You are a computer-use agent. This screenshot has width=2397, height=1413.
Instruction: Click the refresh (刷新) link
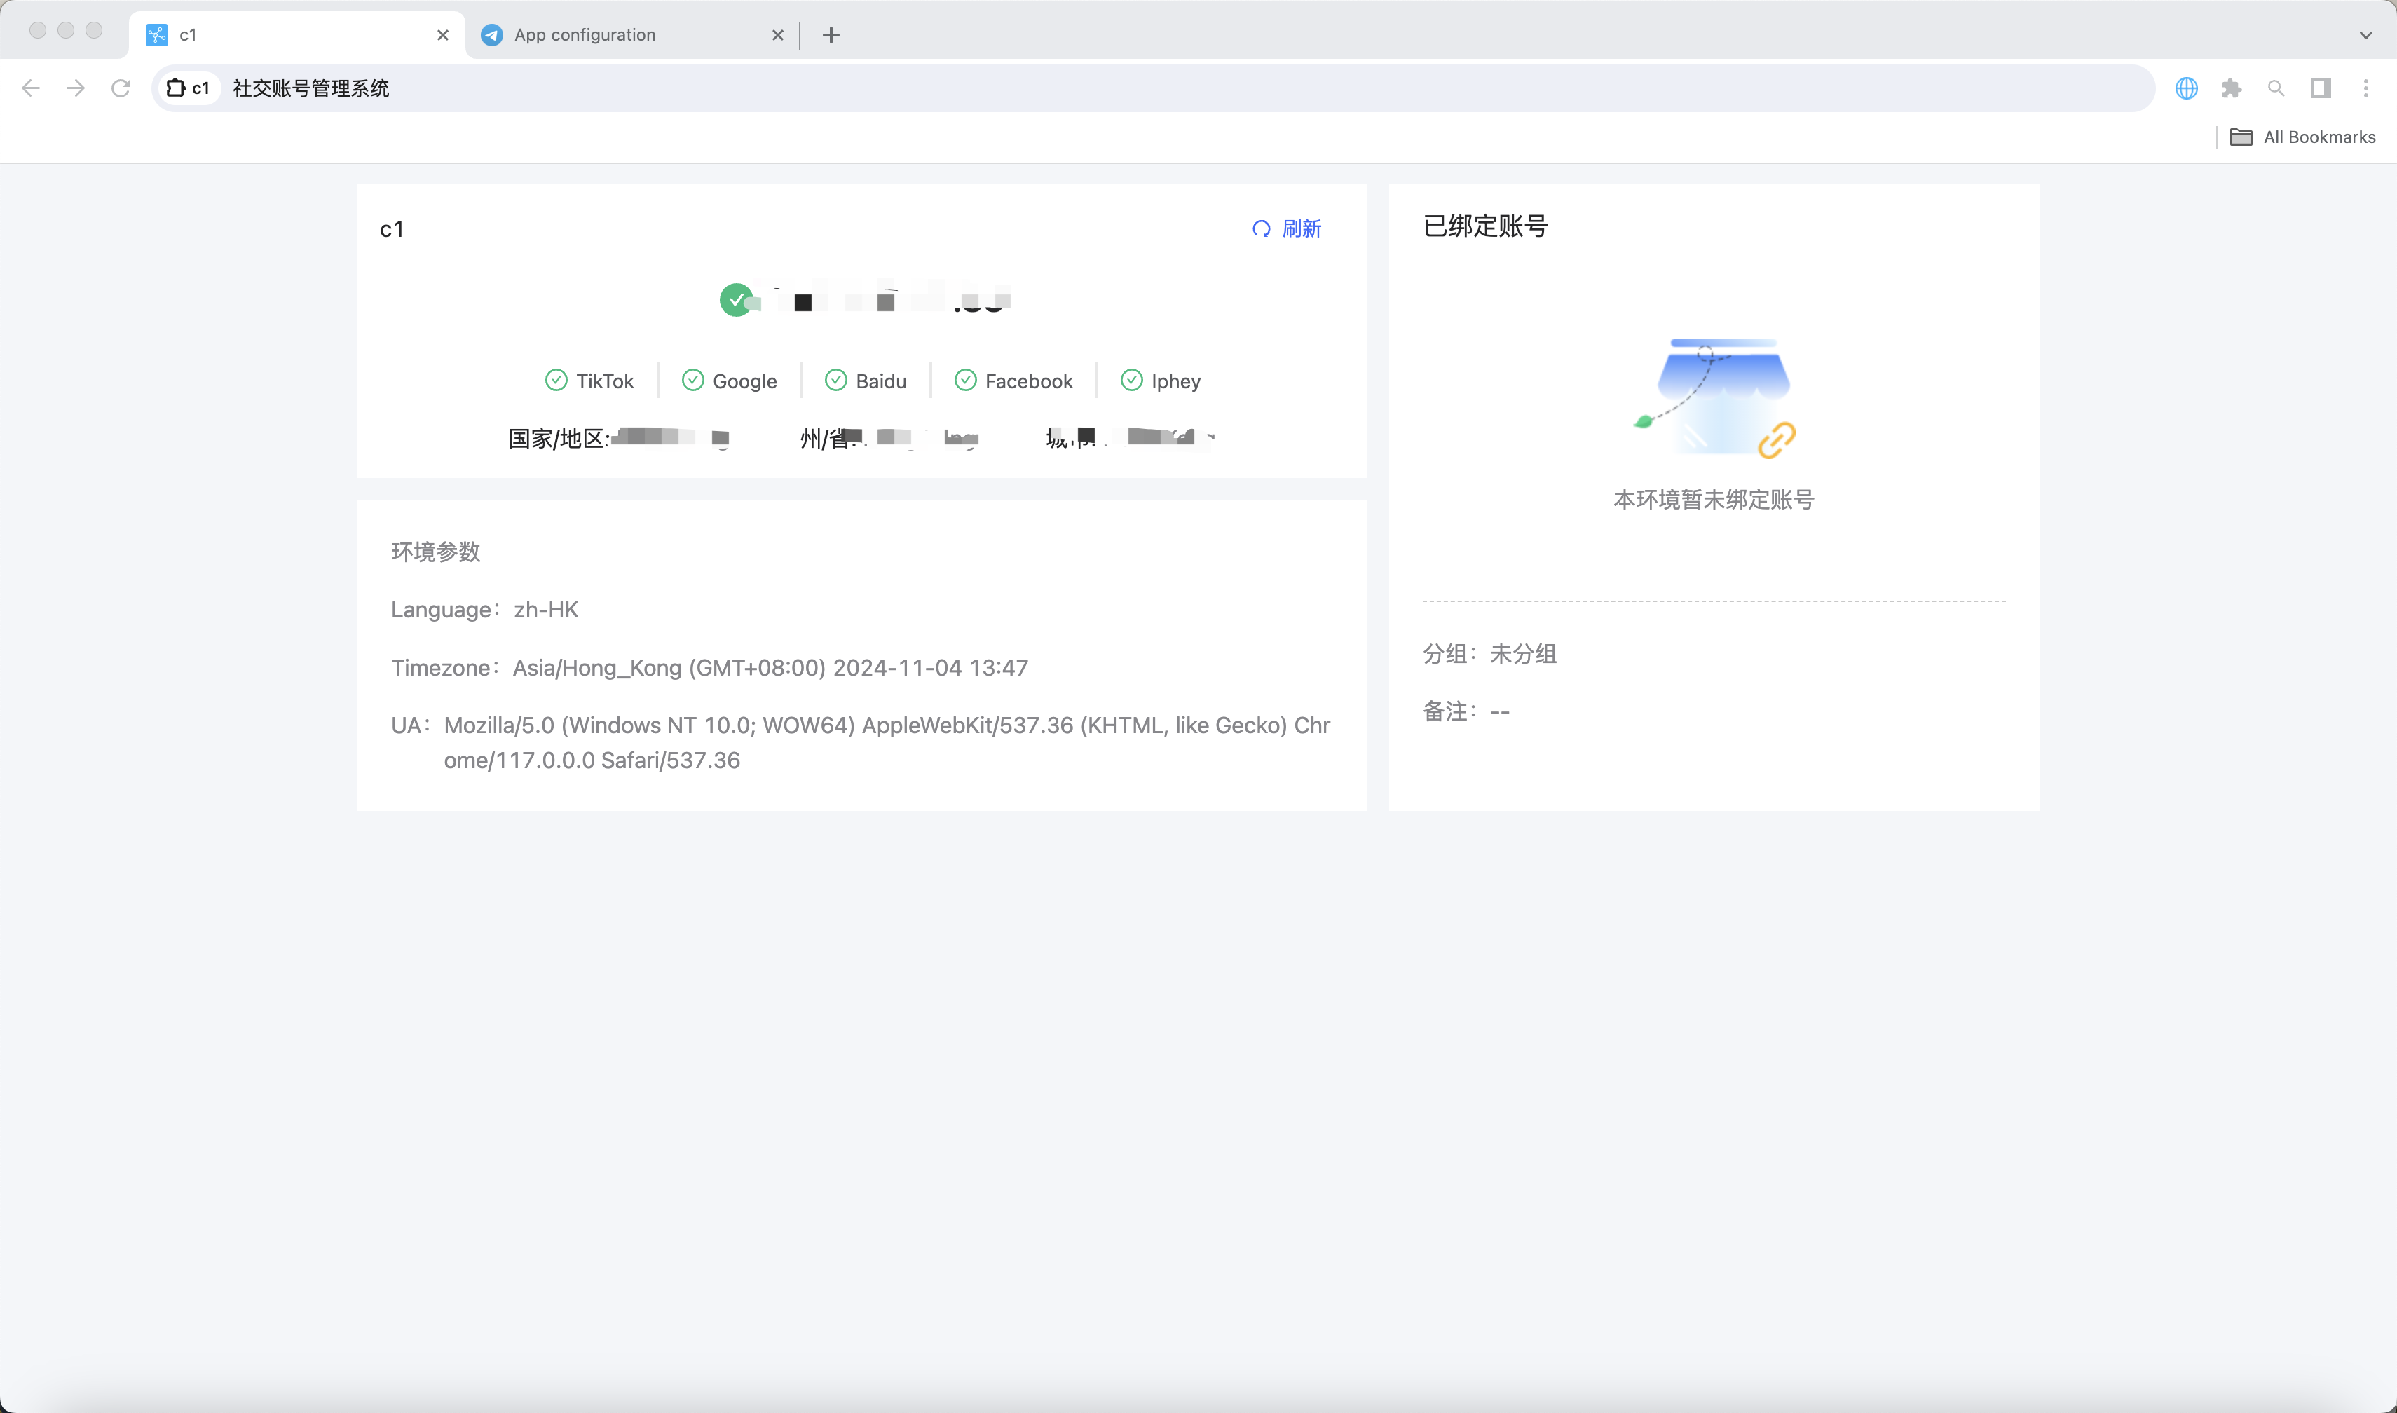pyautogui.click(x=1286, y=228)
